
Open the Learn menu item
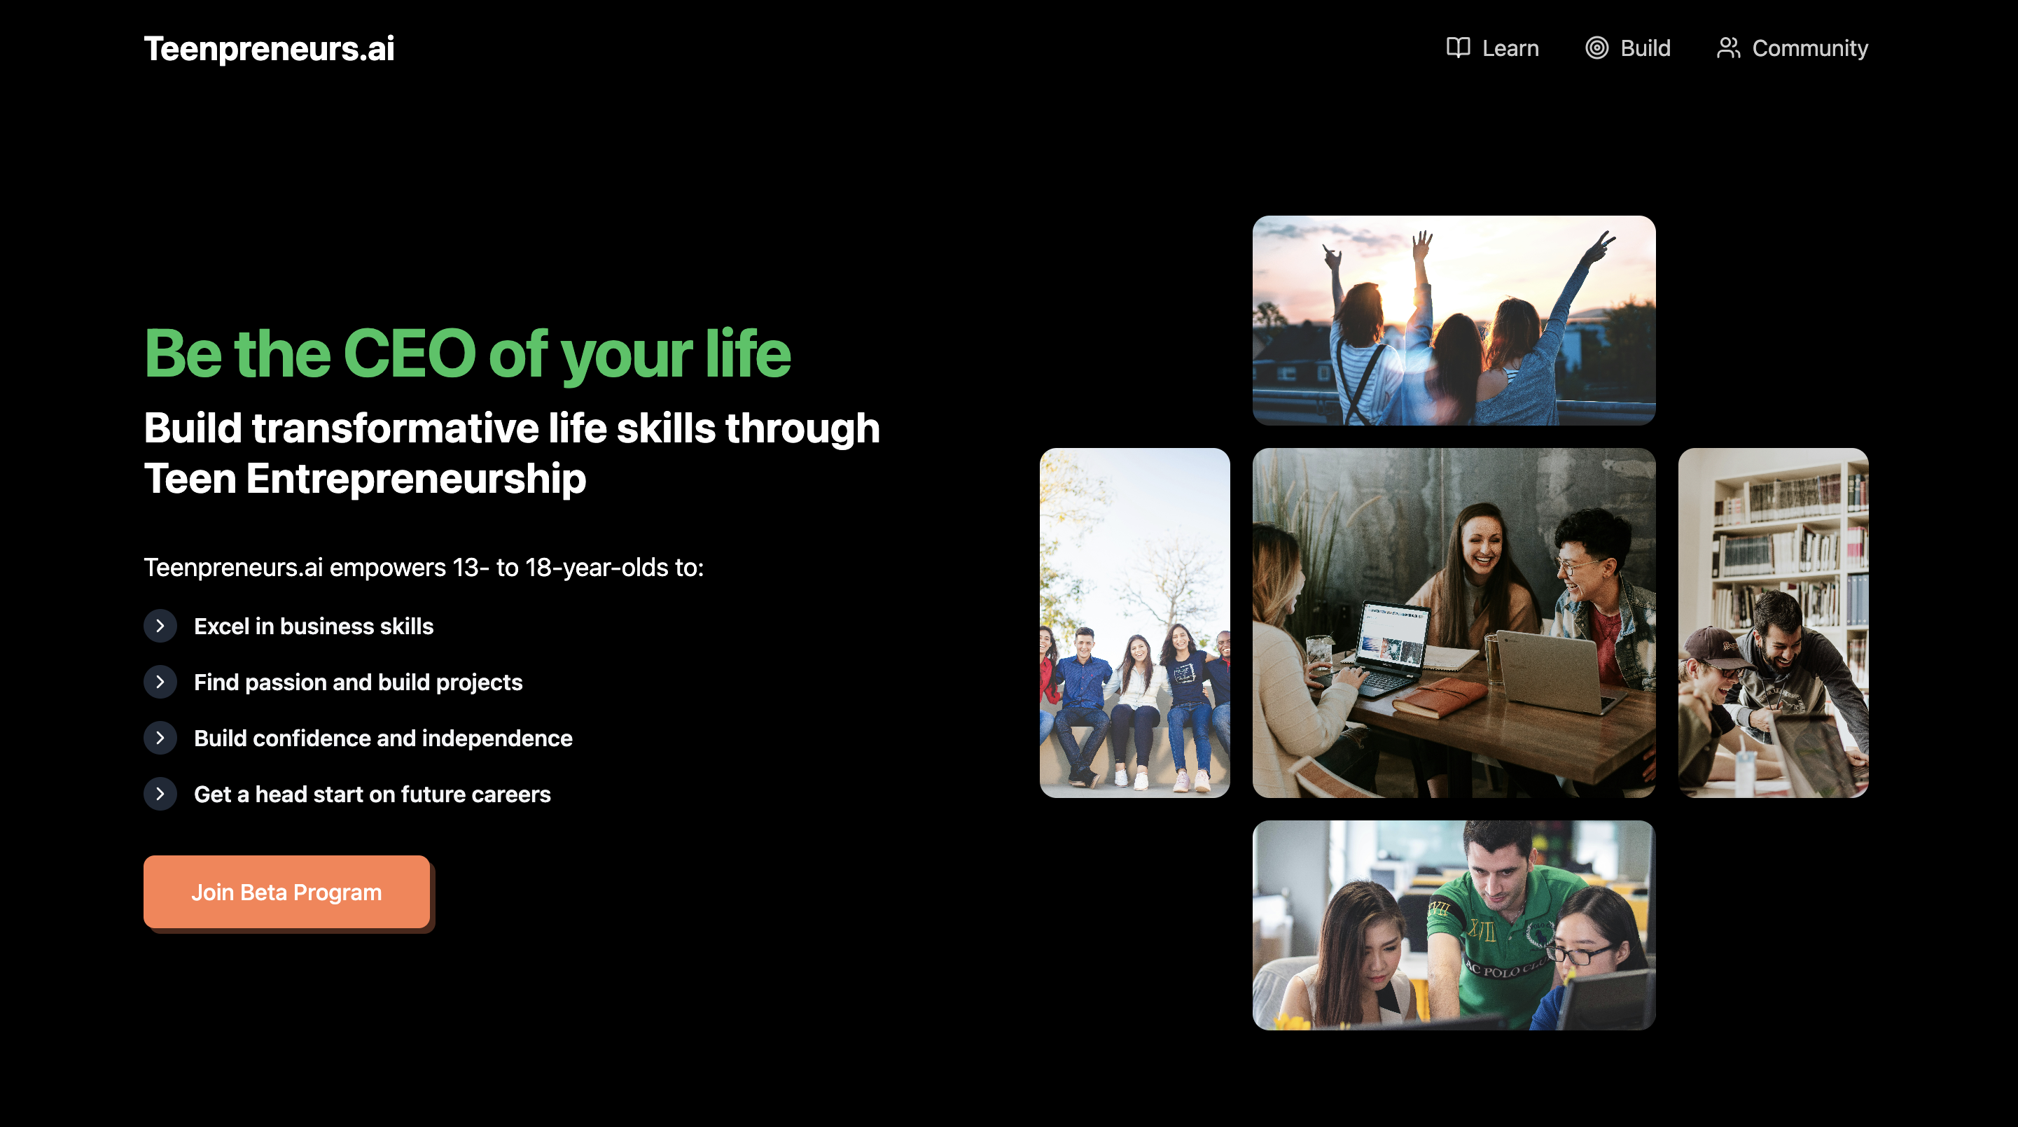[x=1509, y=48]
